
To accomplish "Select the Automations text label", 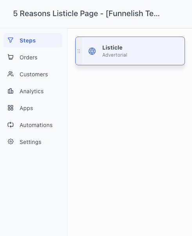I will tap(36, 125).
